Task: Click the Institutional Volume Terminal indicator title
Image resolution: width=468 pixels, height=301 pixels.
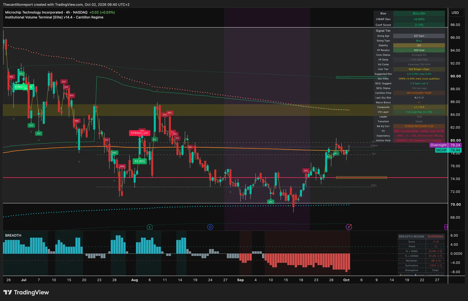Action: pos(54,17)
